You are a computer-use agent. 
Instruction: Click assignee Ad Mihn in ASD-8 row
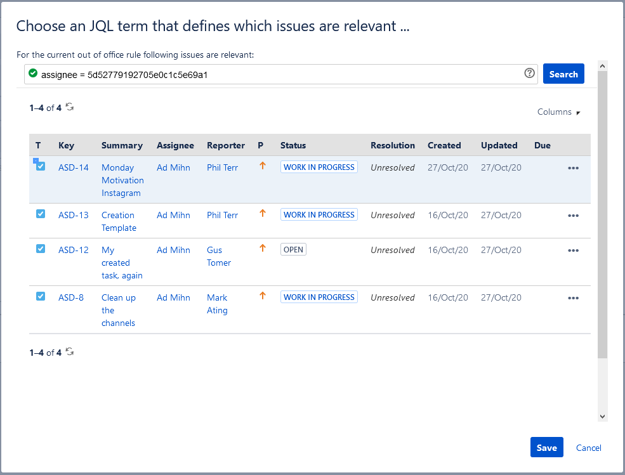pos(173,297)
